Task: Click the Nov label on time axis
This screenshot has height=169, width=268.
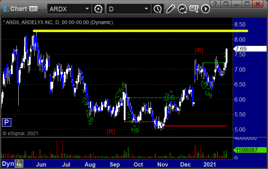Action: pos(163,164)
